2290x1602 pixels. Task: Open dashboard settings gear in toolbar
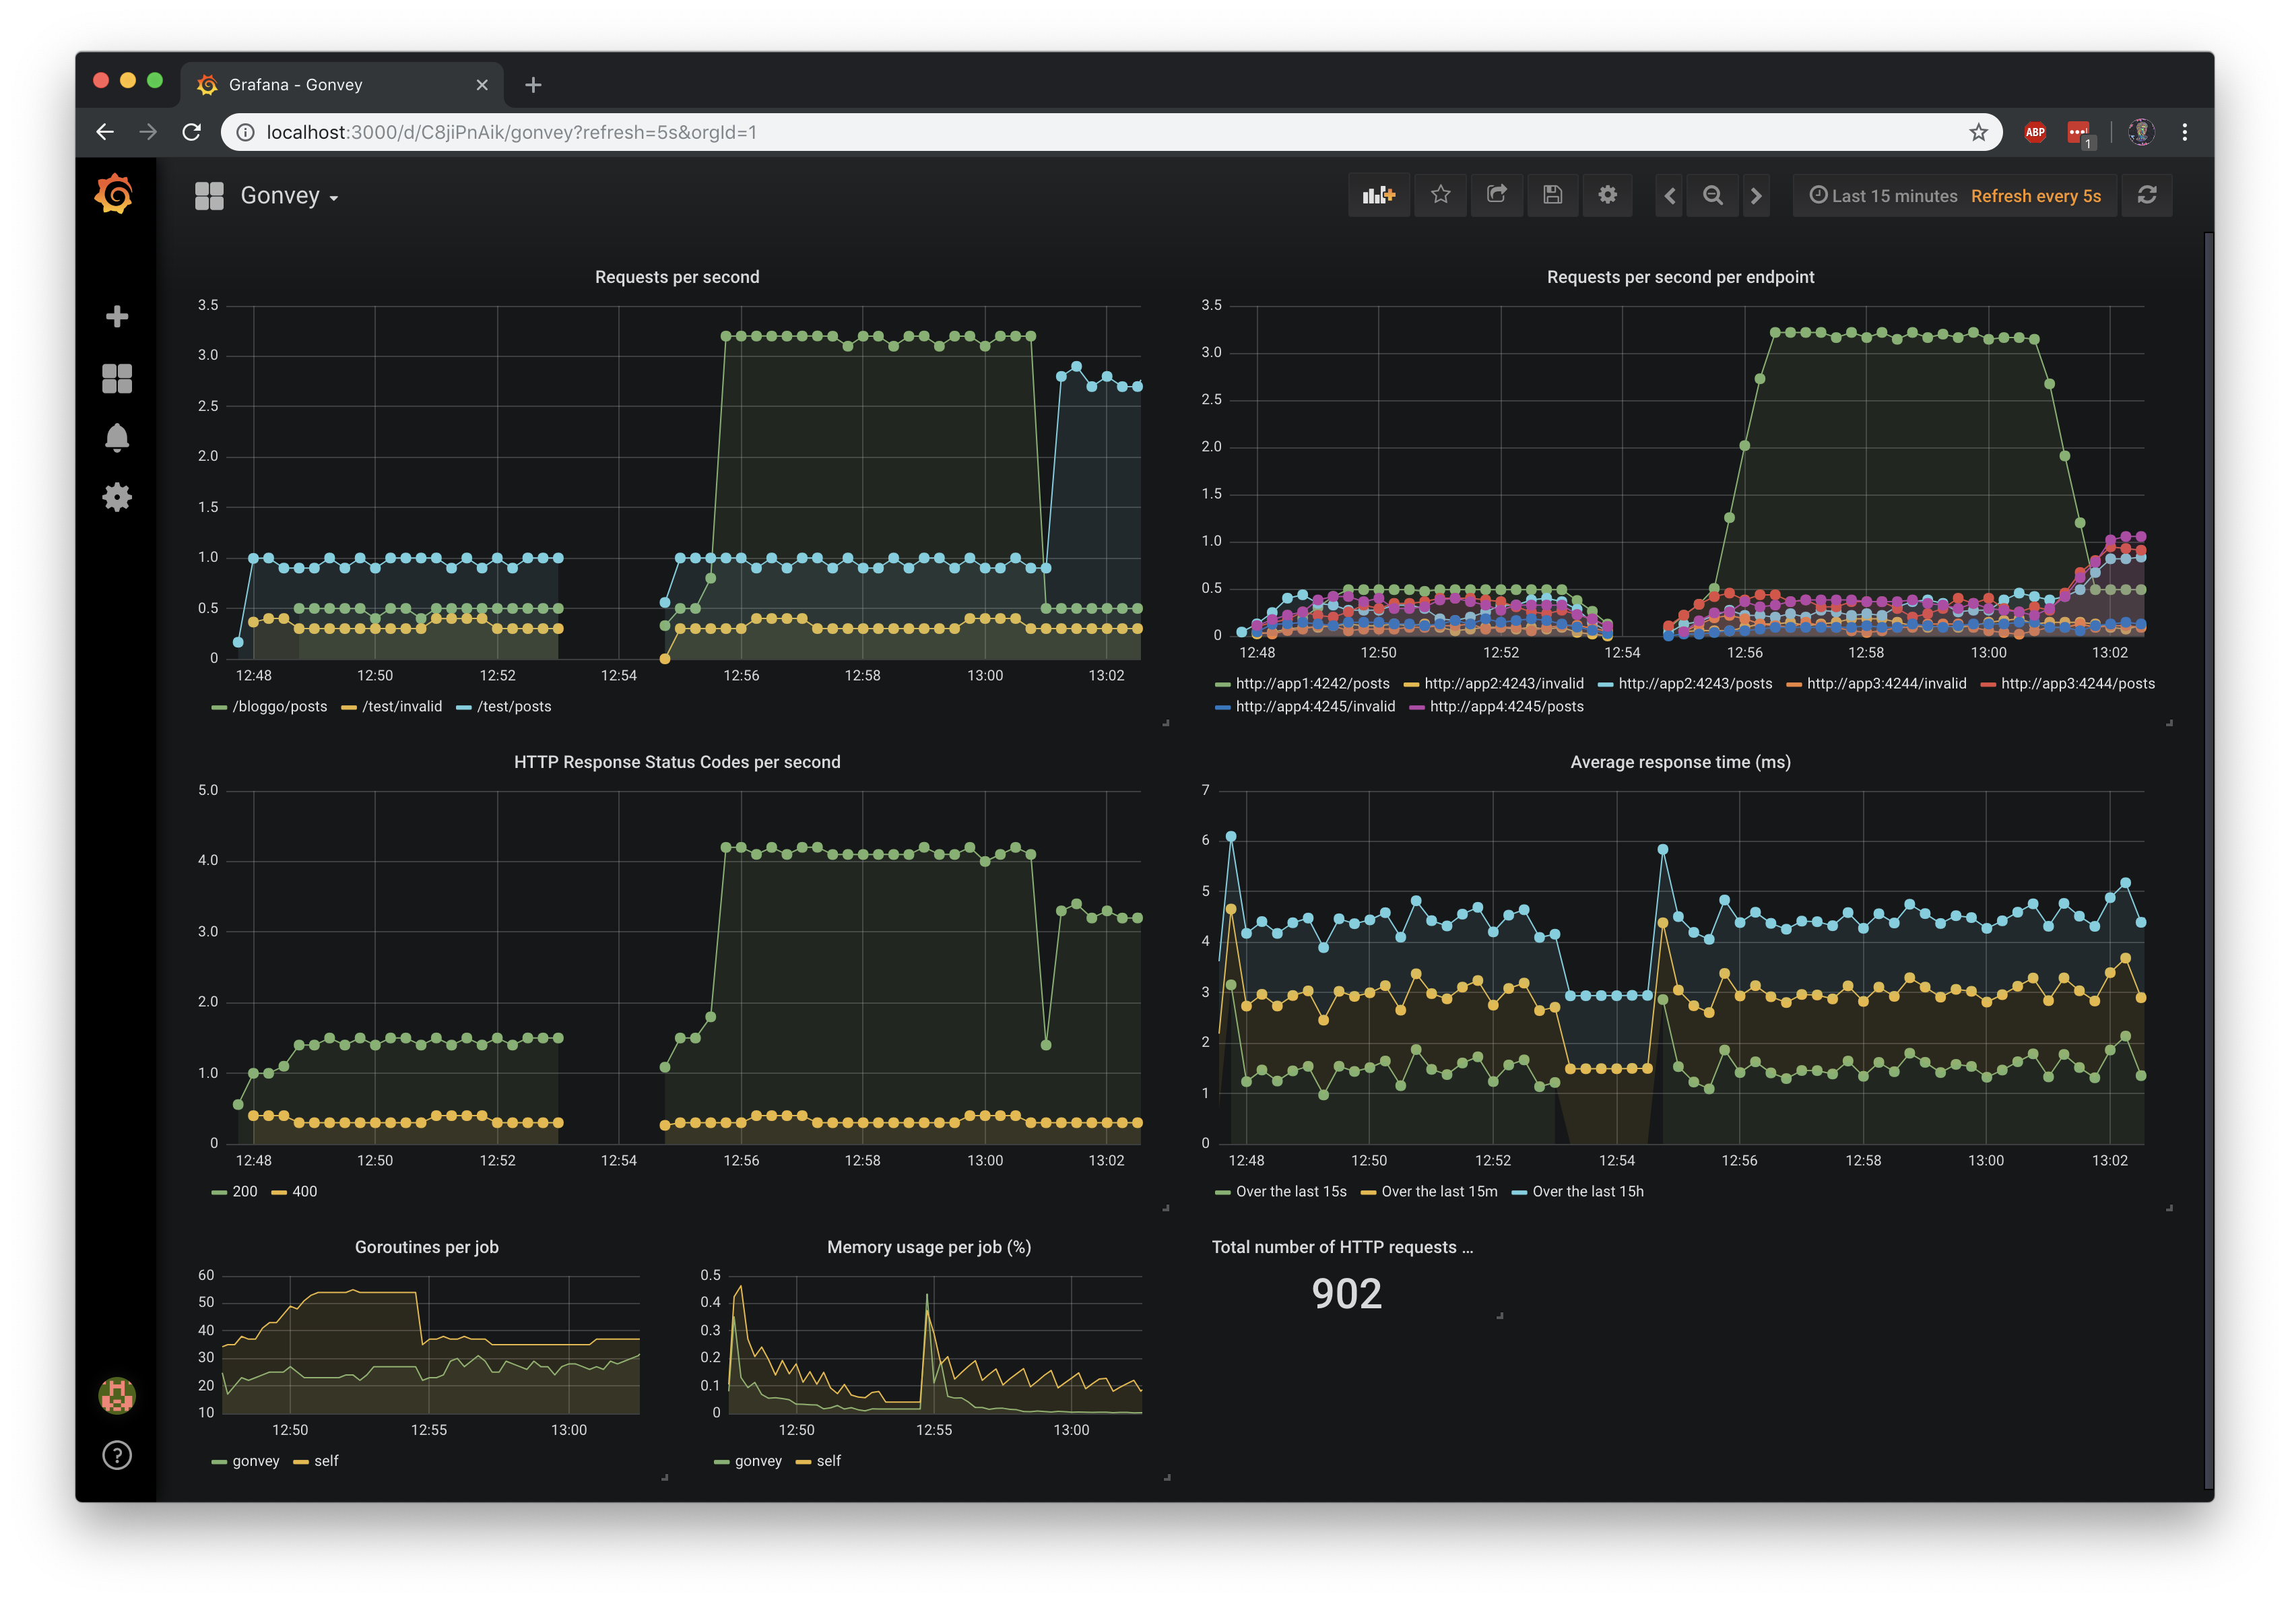(1607, 195)
